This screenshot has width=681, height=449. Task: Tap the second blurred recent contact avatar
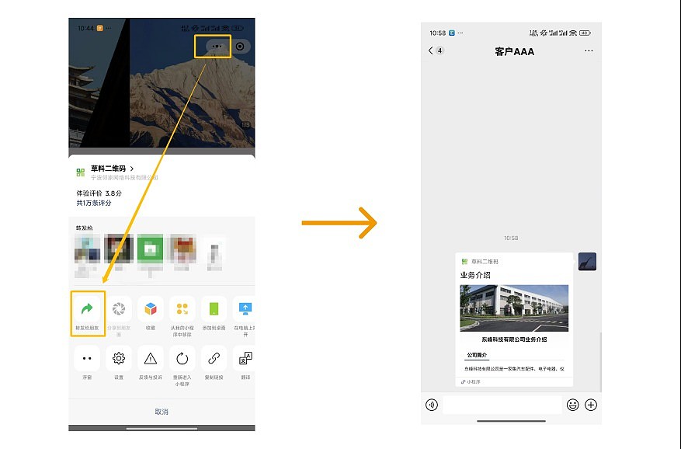(x=119, y=249)
